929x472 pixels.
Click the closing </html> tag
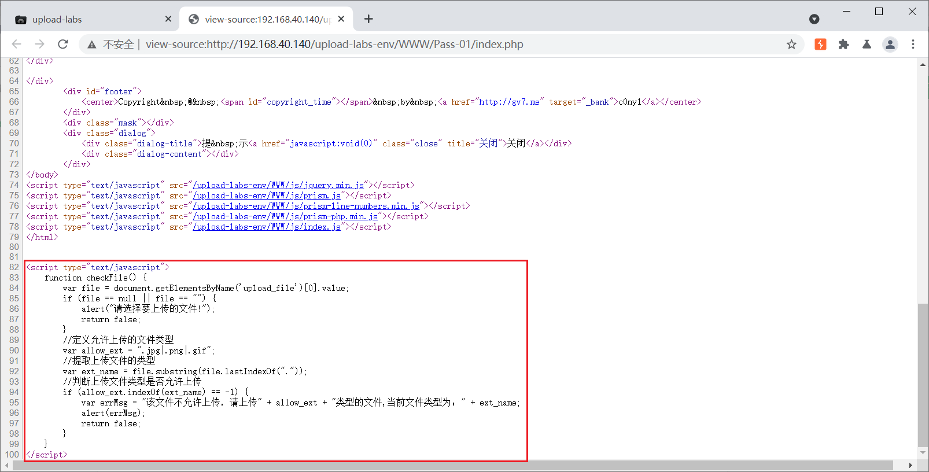click(x=42, y=238)
